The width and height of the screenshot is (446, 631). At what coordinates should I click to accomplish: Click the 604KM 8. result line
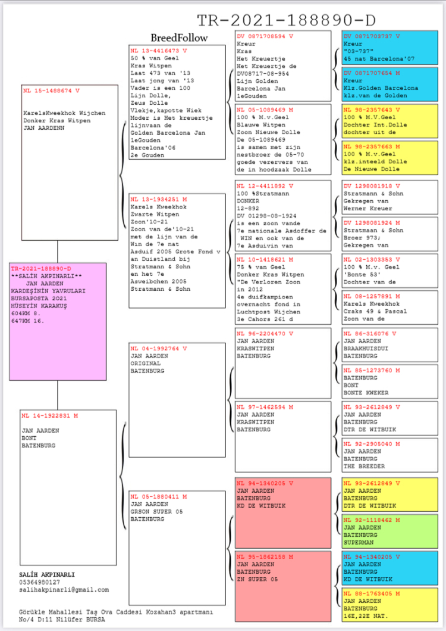click(26, 313)
